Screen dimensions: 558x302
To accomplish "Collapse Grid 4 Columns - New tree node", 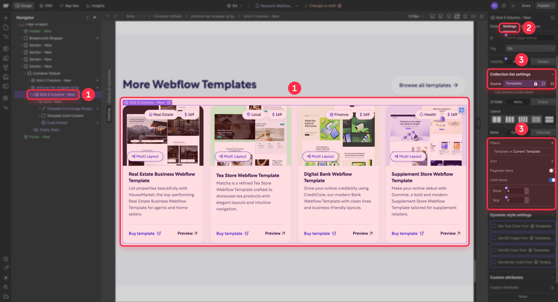I will [x=32, y=95].
